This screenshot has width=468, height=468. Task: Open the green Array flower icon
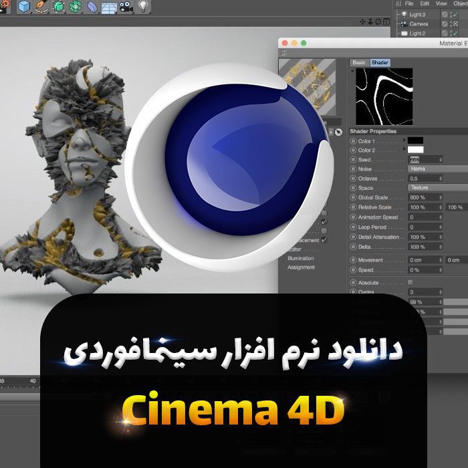point(75,7)
